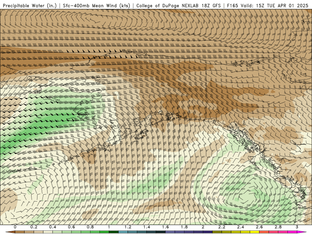
Task: Click the "2" label on the color scale
Action: point(203,227)
